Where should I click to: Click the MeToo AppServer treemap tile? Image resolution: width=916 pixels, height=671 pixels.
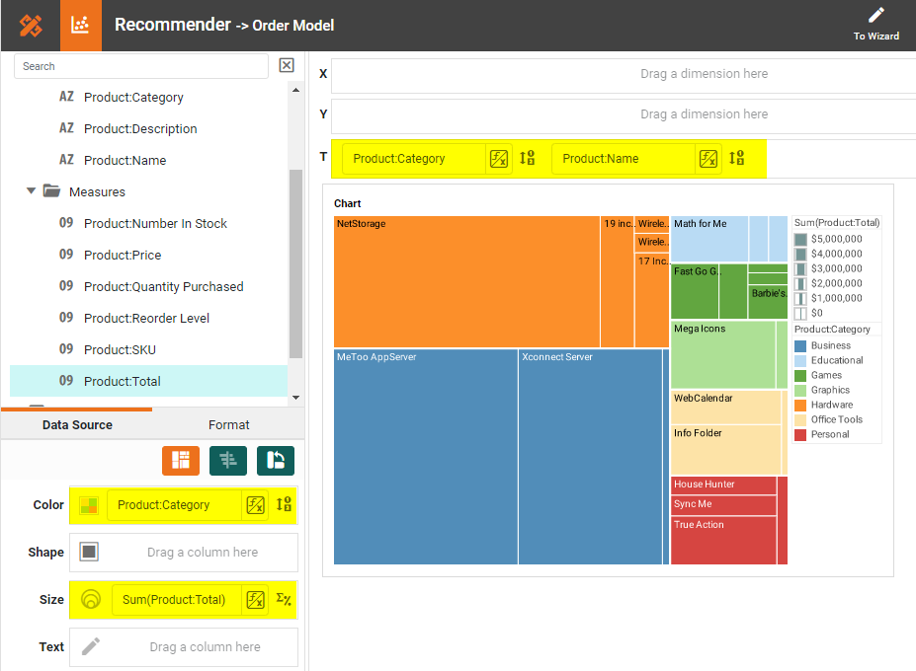click(426, 457)
